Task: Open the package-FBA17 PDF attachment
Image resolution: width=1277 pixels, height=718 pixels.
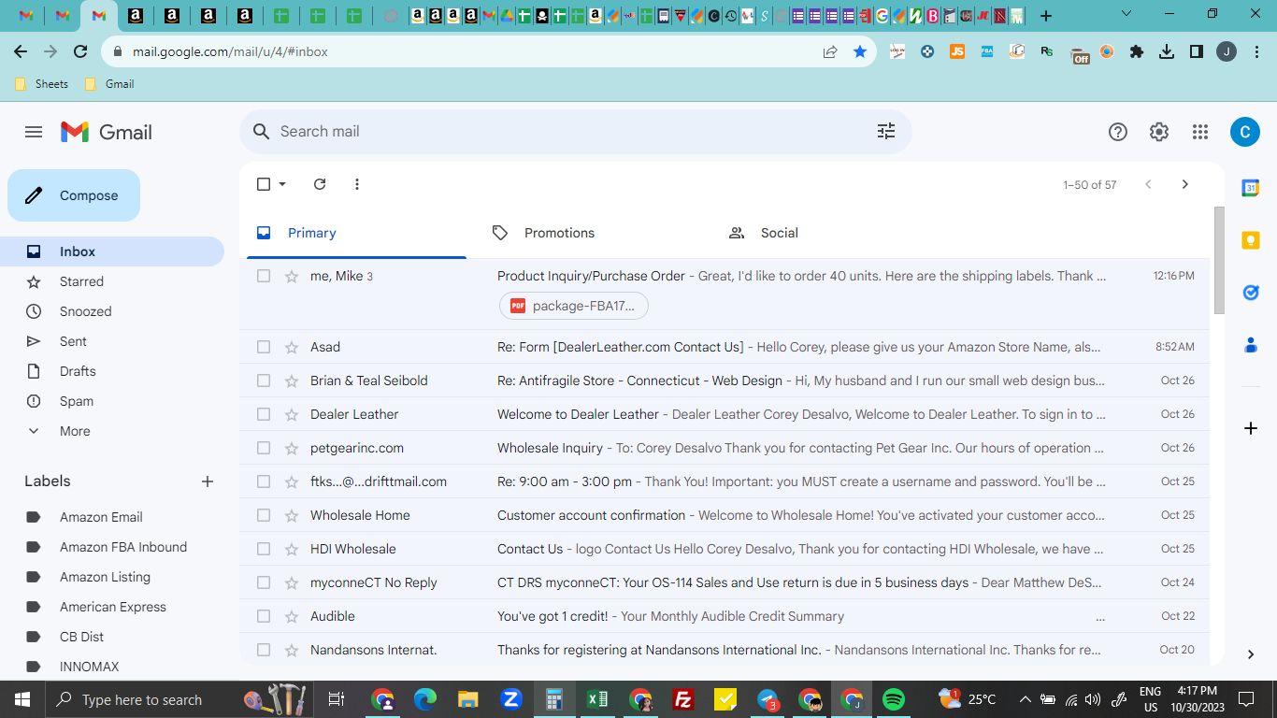Action: coord(574,306)
